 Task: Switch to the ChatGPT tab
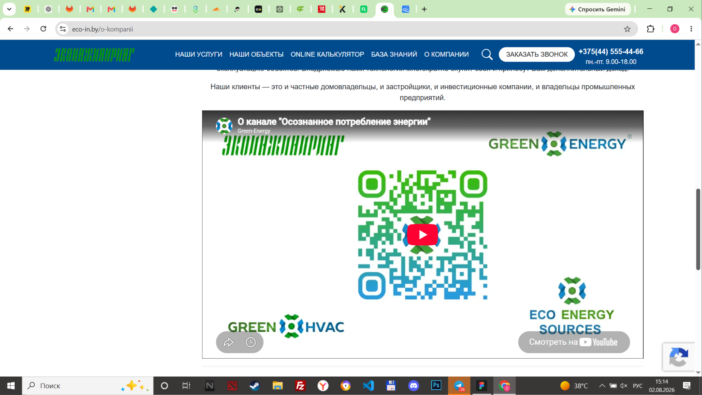[x=48, y=9]
